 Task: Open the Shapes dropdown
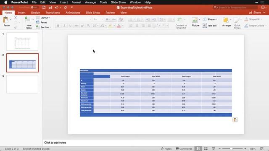coord(210,19)
